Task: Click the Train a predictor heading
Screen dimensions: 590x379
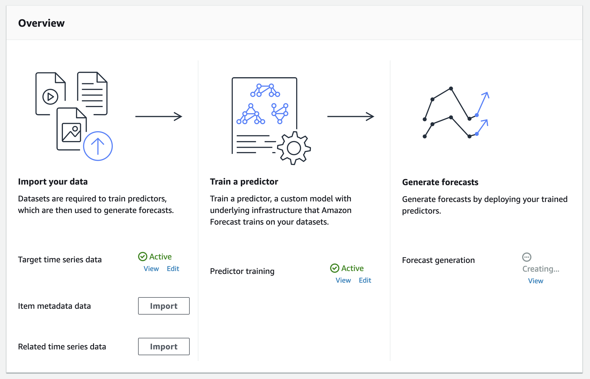Action: click(244, 182)
